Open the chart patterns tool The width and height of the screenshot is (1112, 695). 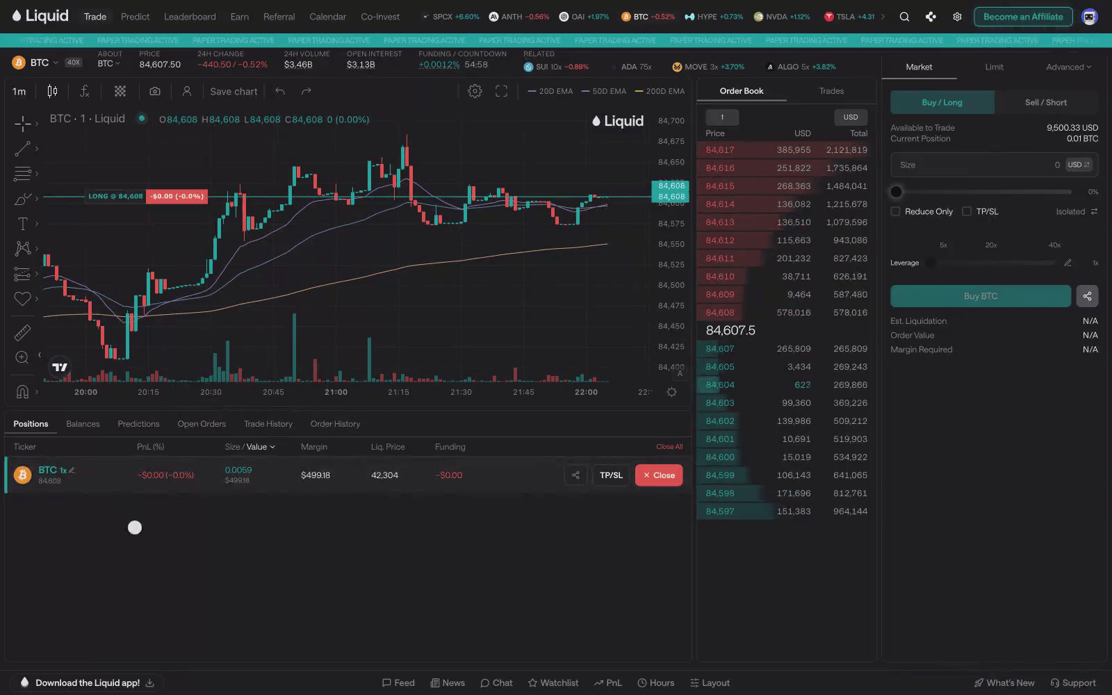pyautogui.click(x=22, y=249)
